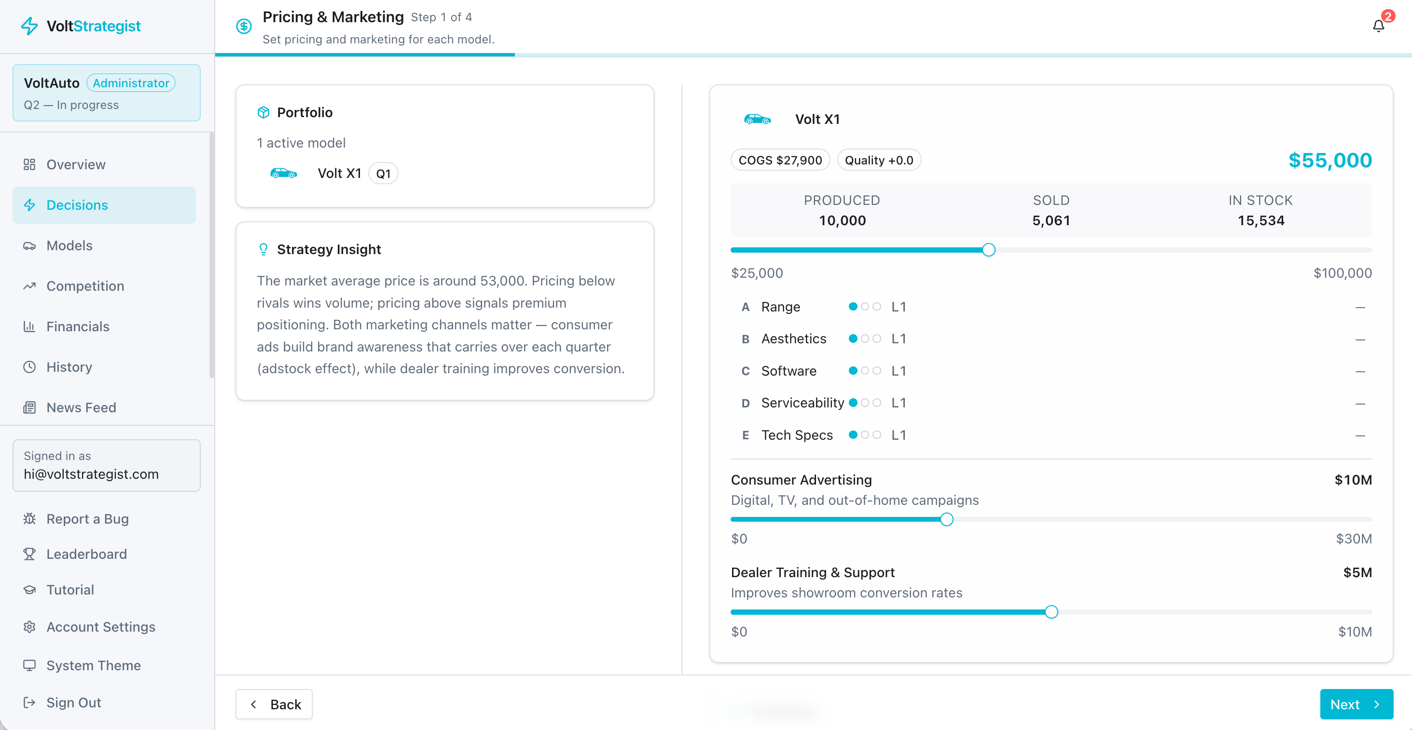Screen dimensions: 1412x730
Task: Click the VoltStrategist lightning logo
Action: tap(29, 26)
